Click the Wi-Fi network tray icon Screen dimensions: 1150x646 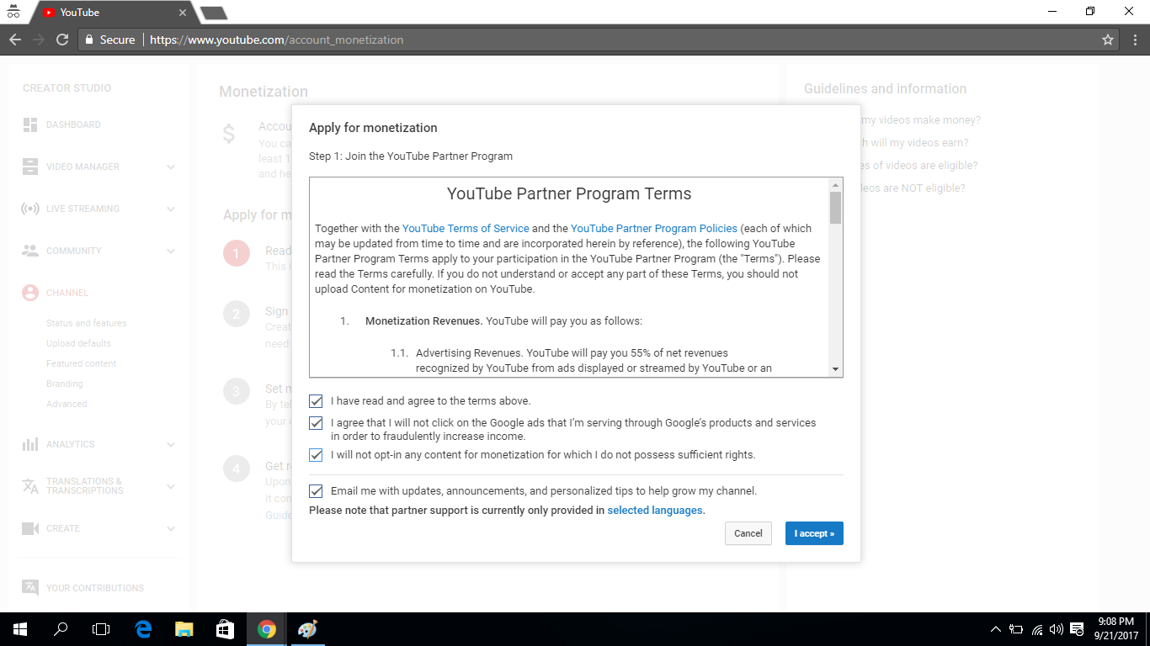click(x=1037, y=629)
